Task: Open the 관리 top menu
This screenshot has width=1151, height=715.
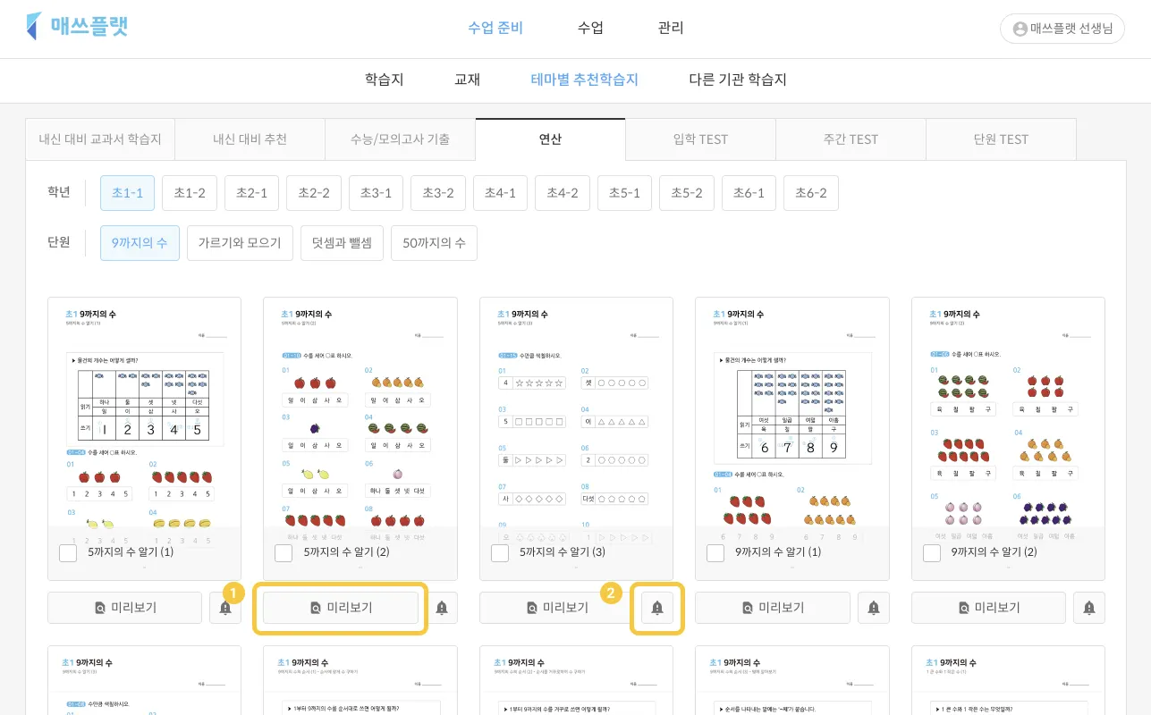Action: pyautogui.click(x=671, y=28)
